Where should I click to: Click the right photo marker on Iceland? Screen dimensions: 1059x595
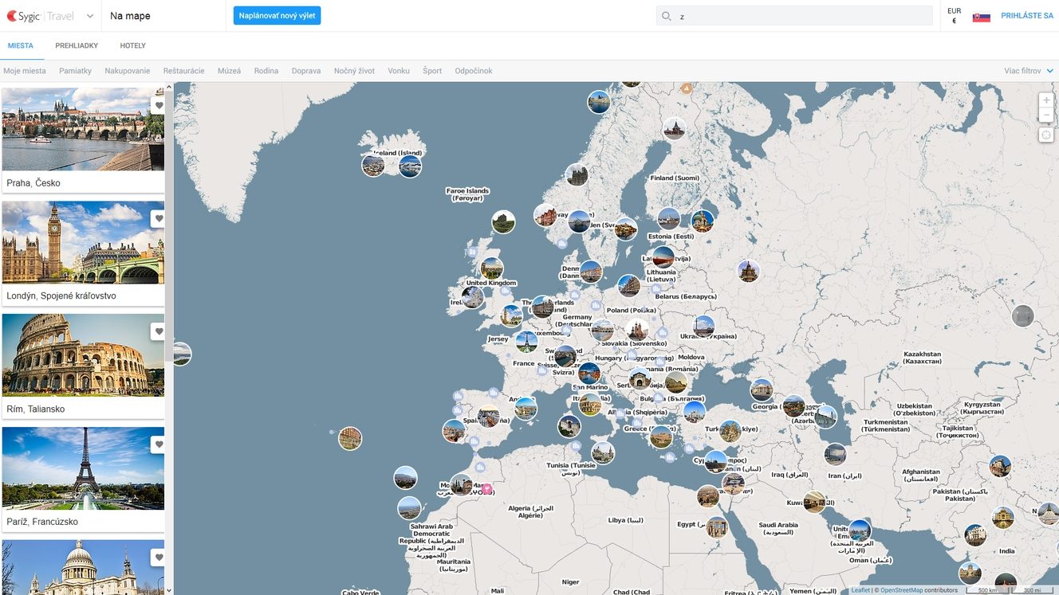[410, 166]
